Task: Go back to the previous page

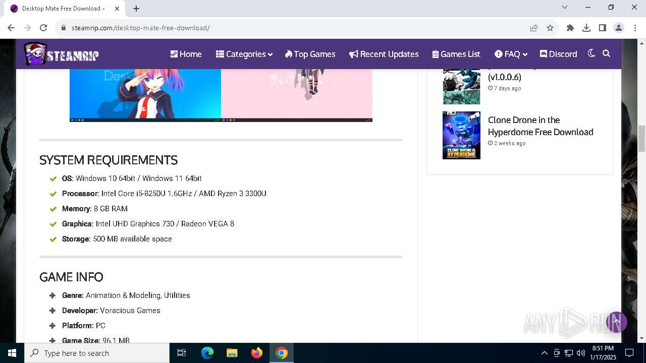Action: click(x=11, y=28)
